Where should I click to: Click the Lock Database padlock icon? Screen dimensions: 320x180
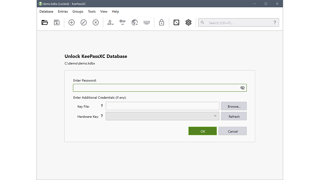[162, 23]
